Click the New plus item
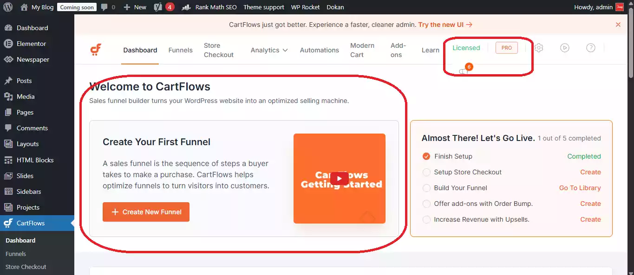Image resolution: width=634 pixels, height=275 pixels. point(135,7)
